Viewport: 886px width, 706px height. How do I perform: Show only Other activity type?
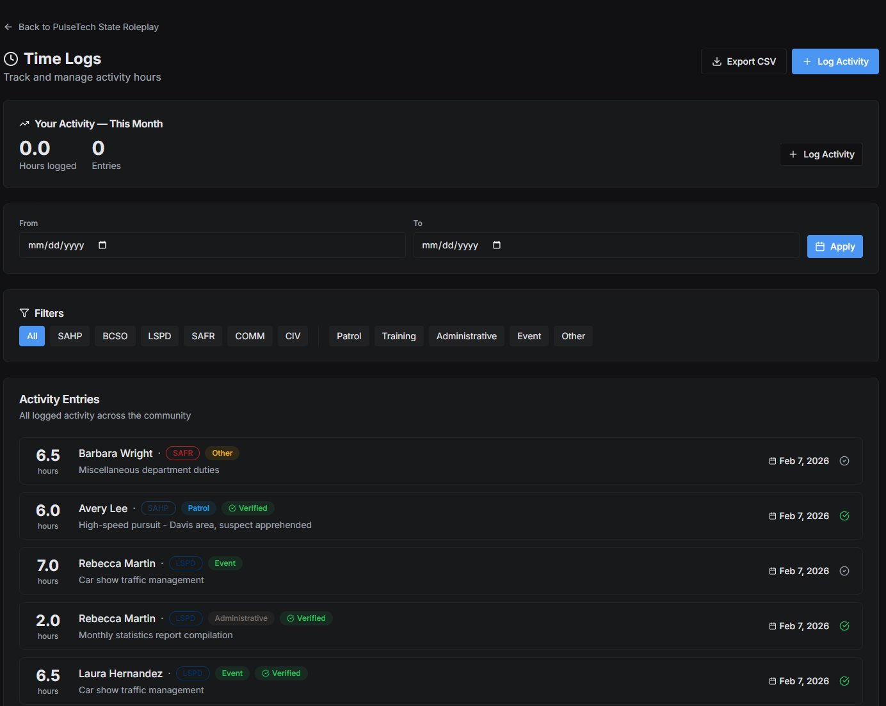point(573,336)
